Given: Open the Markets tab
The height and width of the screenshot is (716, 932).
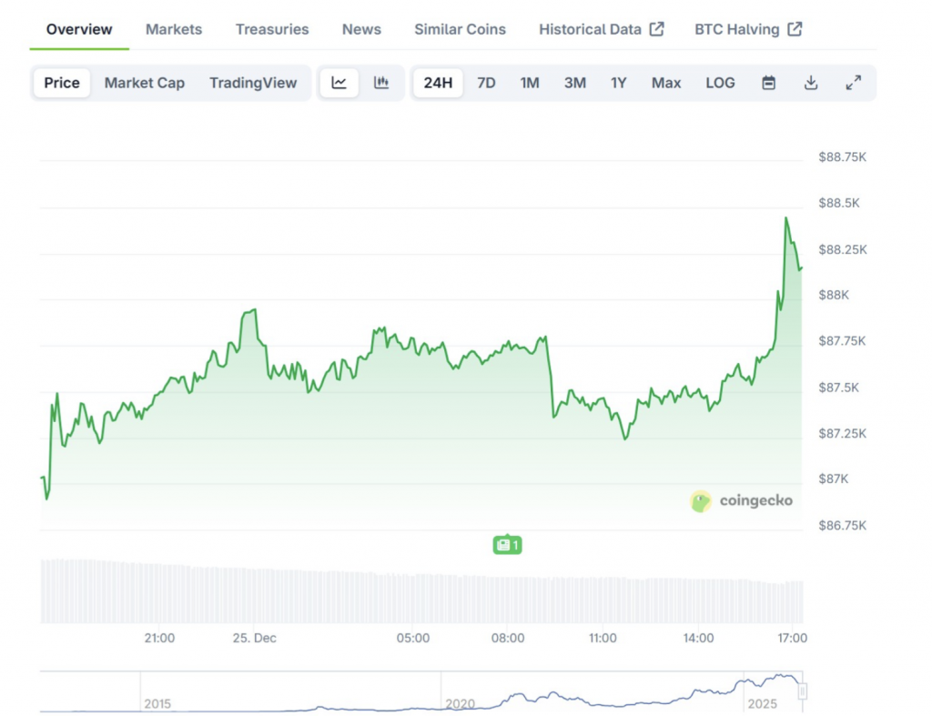Looking at the screenshot, I should click(174, 29).
